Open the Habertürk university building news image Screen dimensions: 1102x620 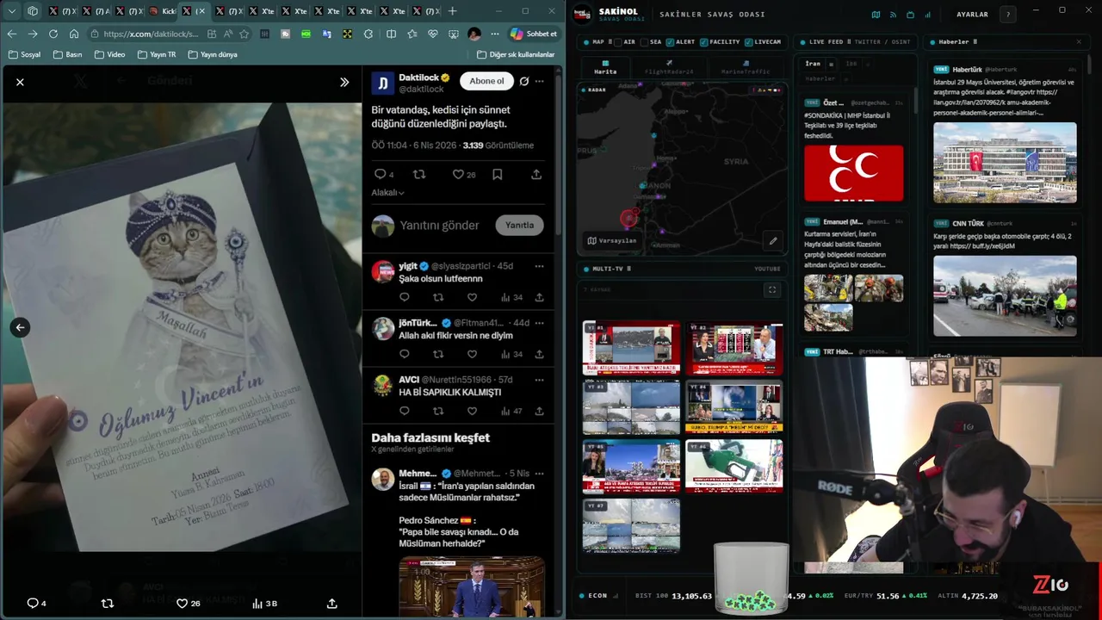pyautogui.click(x=1005, y=163)
